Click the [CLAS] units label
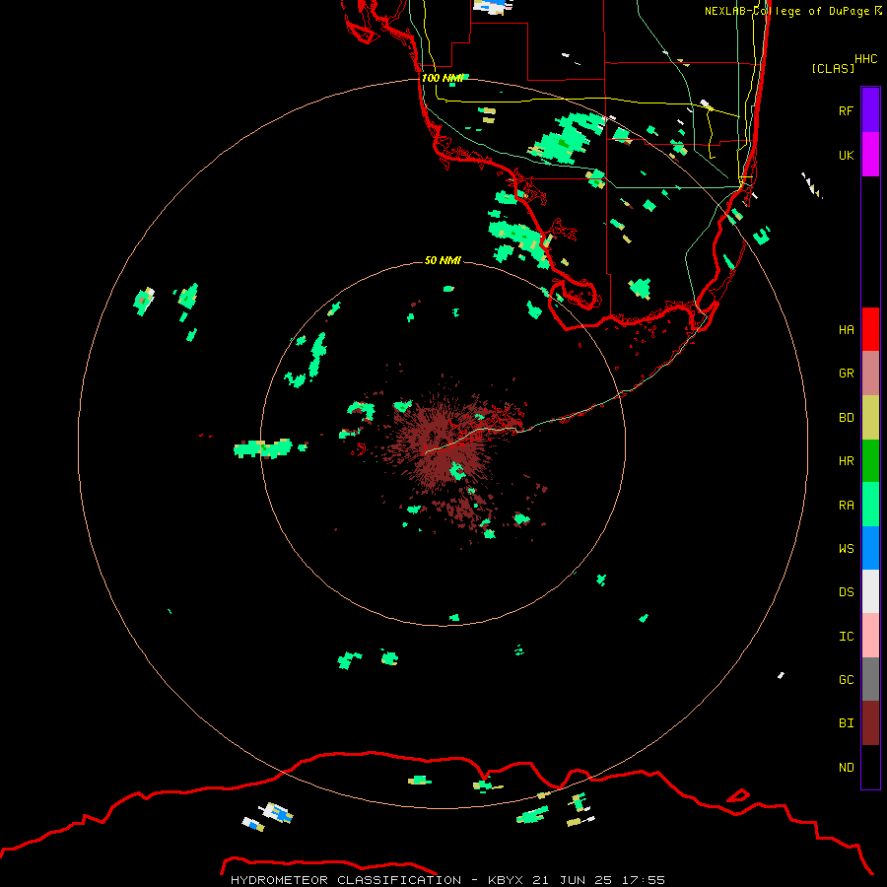The width and height of the screenshot is (887, 887). tap(833, 68)
